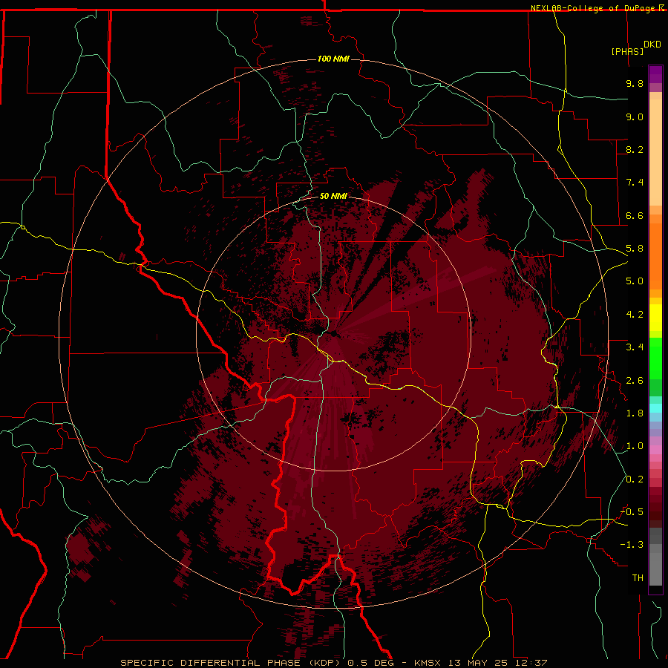The width and height of the screenshot is (668, 668).
Task: Click the -1.3 scale value
Action: point(632,545)
